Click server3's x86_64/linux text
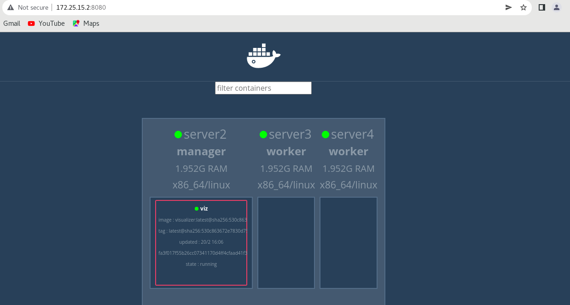The height and width of the screenshot is (305, 570). point(286,185)
